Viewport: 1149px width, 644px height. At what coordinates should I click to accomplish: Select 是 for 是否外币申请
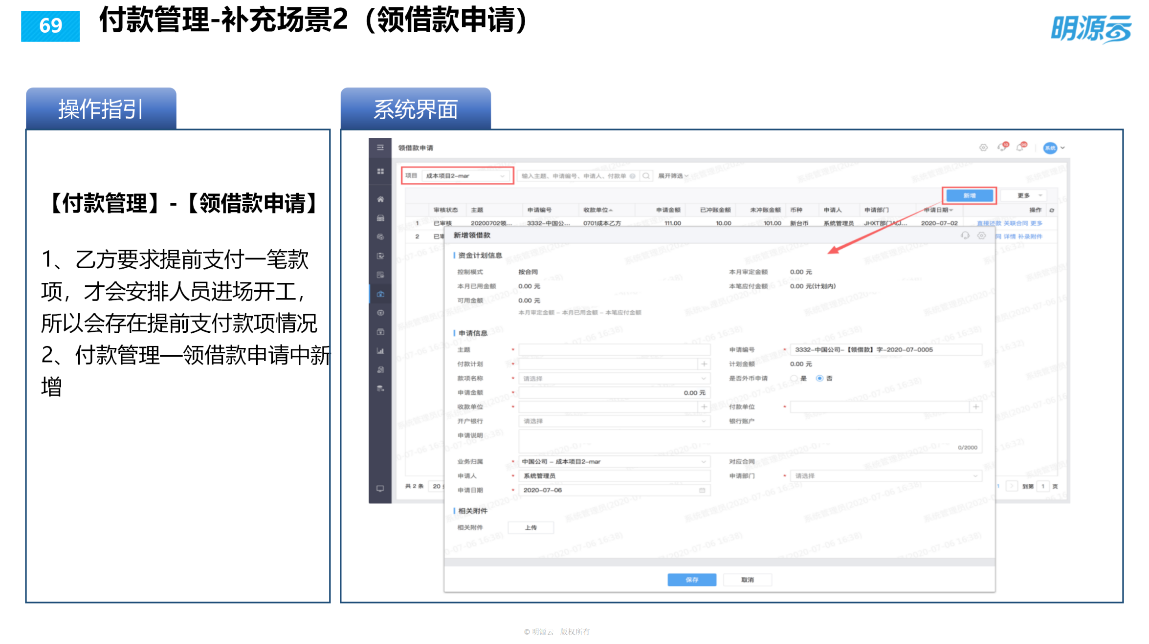(x=794, y=378)
